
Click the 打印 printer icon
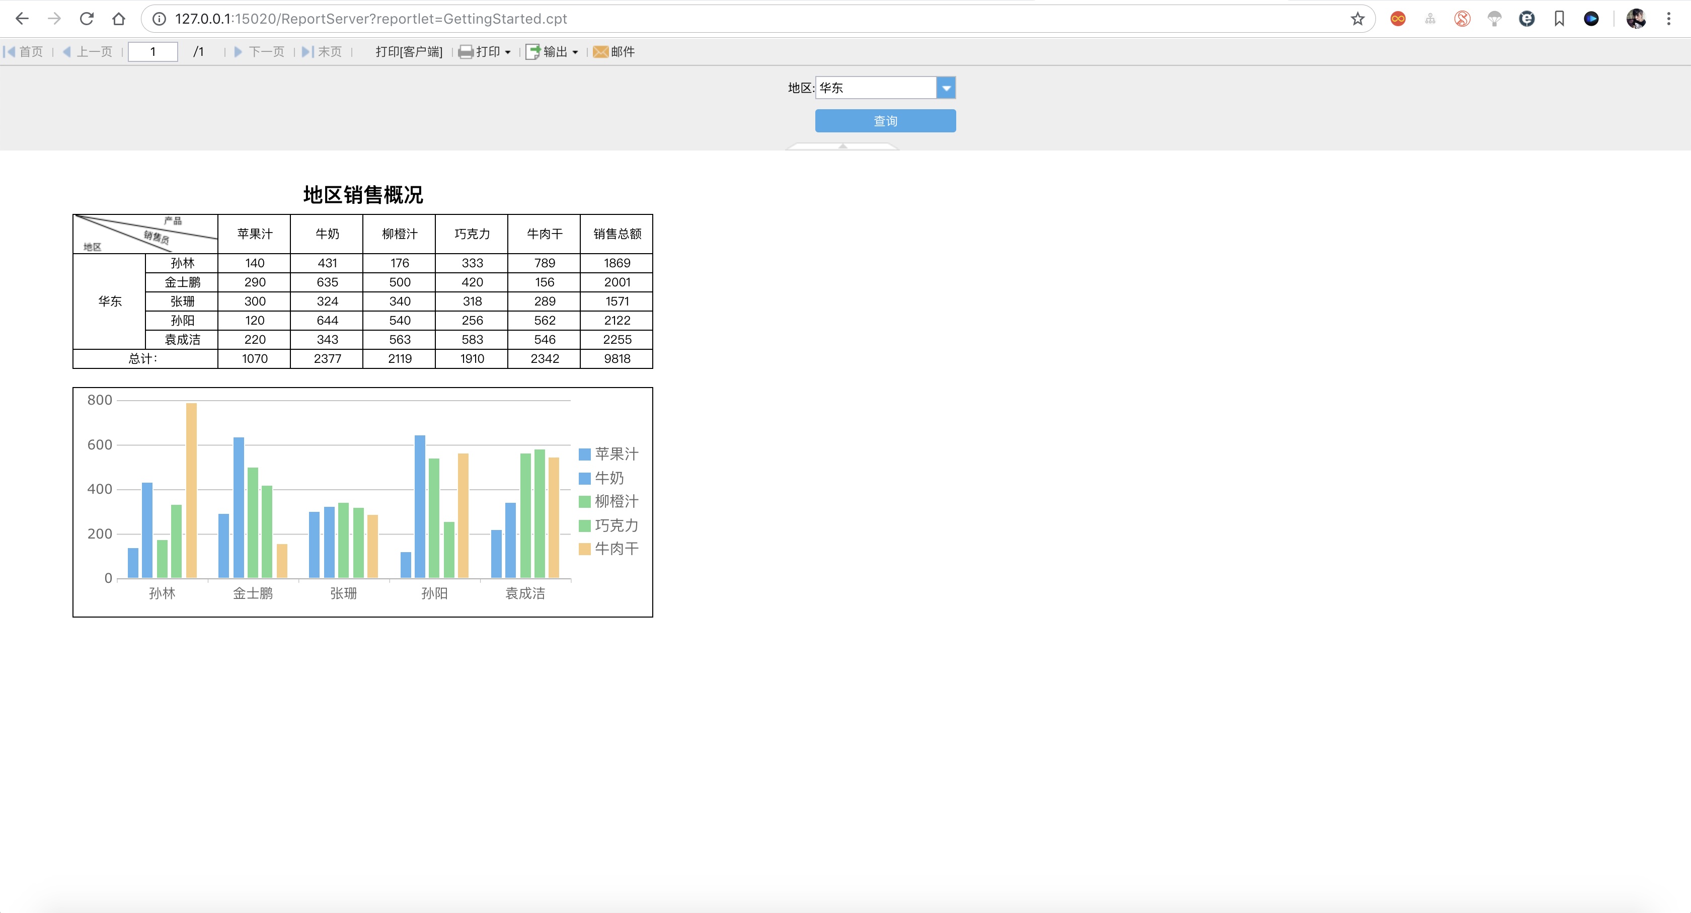point(466,52)
